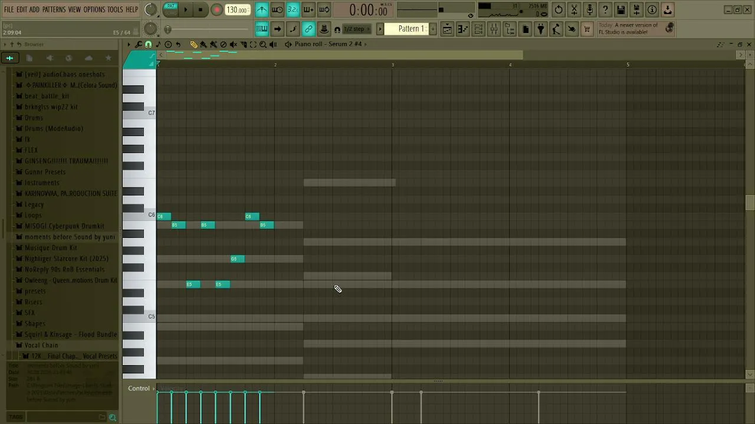Image resolution: width=755 pixels, height=424 pixels.
Task: Add a new pattern with plus button
Action: (x=433, y=29)
